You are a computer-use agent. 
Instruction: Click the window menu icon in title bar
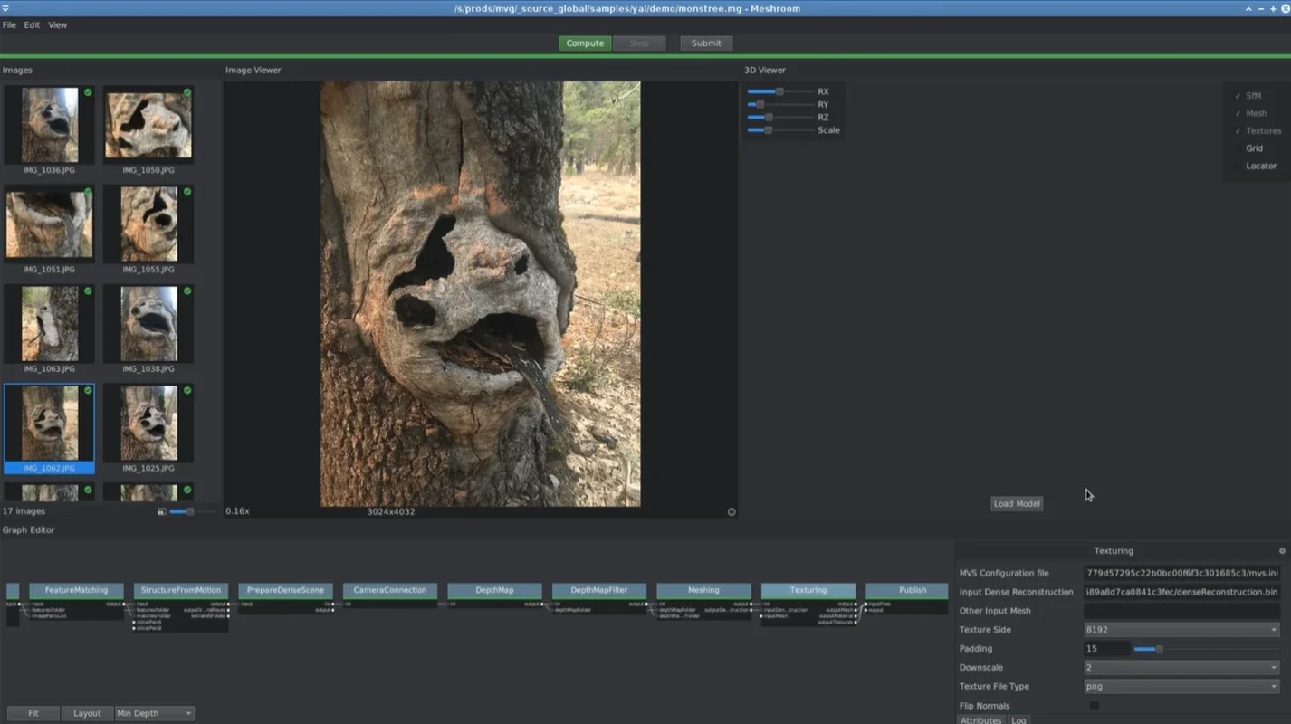[5, 8]
